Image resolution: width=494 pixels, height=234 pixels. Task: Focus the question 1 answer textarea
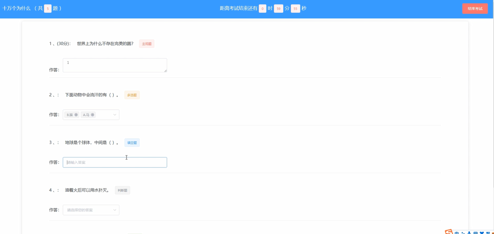(x=115, y=65)
